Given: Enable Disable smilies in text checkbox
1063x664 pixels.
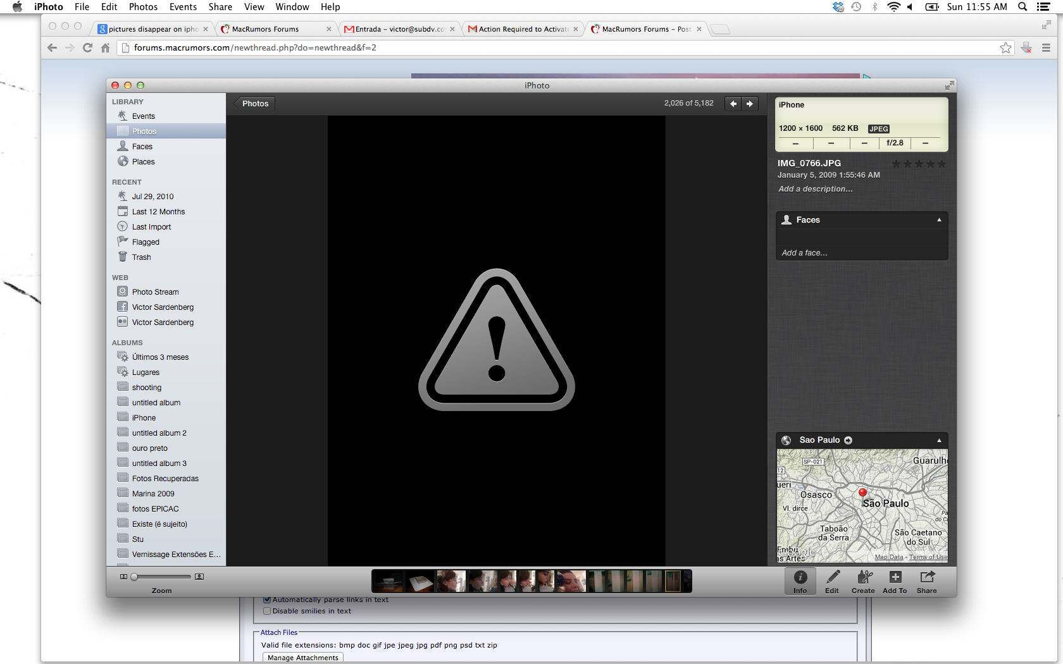Looking at the screenshot, I should click(267, 611).
